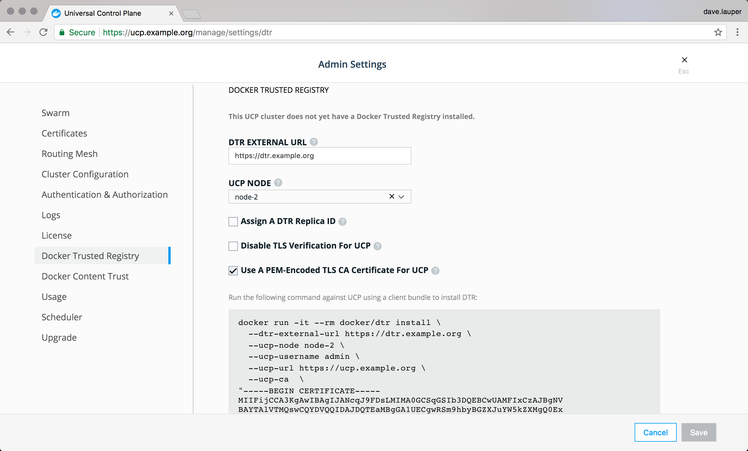Click help icon beside UCP Node label
Viewport: 748px width, 451px height.
point(278,183)
